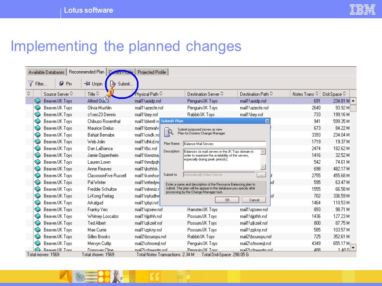The image size is (382, 286).
Task: Click the Filter... toolbar button
Action: 37,84
